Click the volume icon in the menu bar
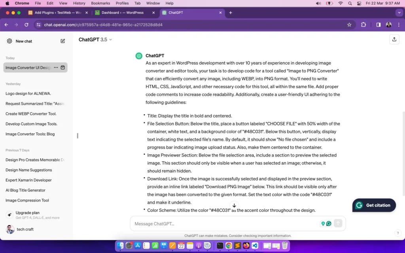Viewport: 405px width, 253px height. (318, 3)
